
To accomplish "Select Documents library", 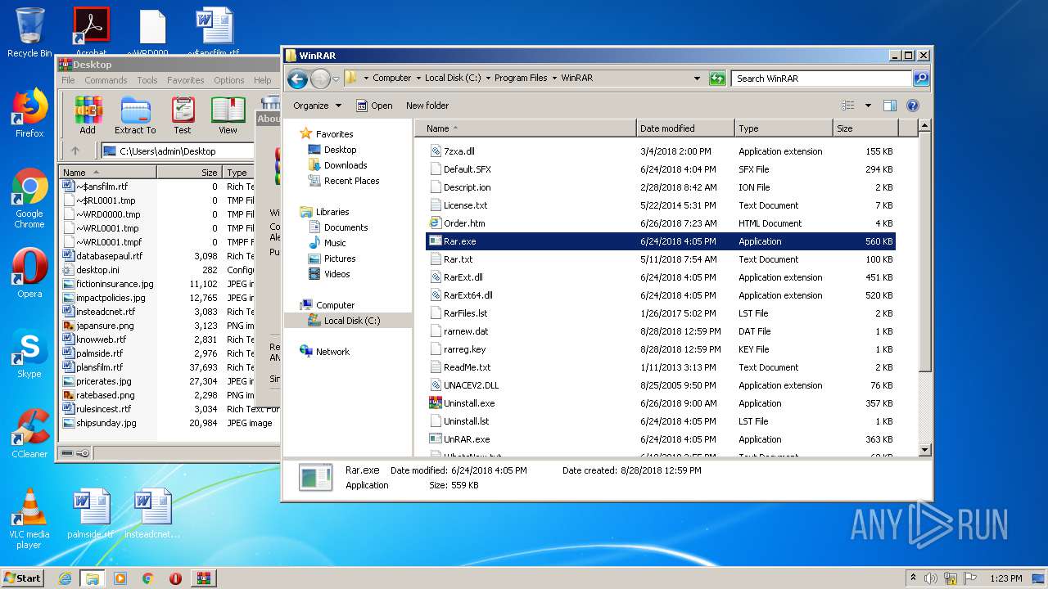I will tap(346, 227).
